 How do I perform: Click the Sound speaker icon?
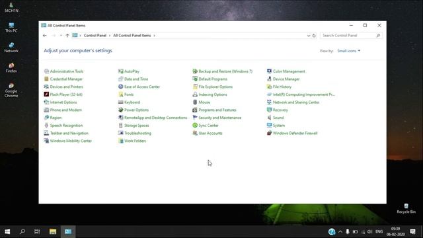(x=269, y=118)
